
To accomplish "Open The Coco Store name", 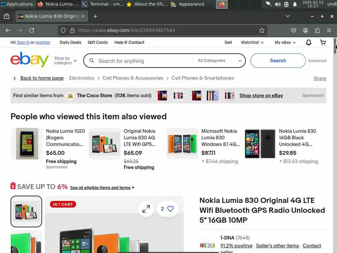I will [x=94, y=96].
